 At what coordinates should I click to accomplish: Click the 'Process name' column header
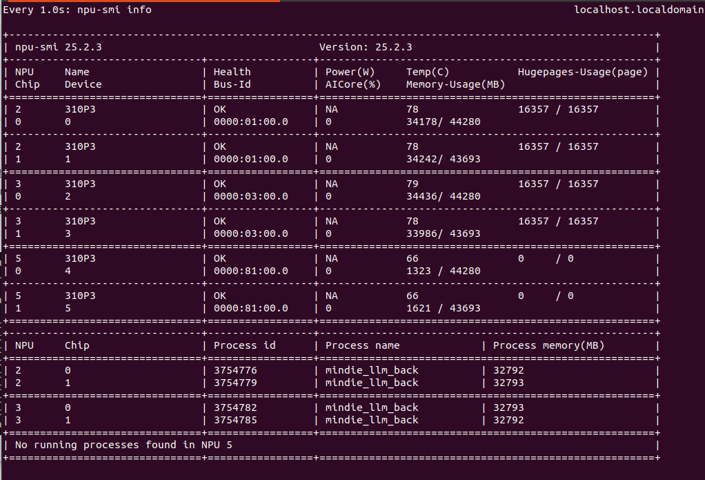pyautogui.click(x=362, y=346)
